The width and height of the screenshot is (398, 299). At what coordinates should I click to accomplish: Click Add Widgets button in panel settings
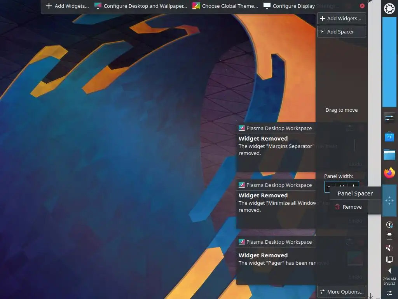point(341,18)
